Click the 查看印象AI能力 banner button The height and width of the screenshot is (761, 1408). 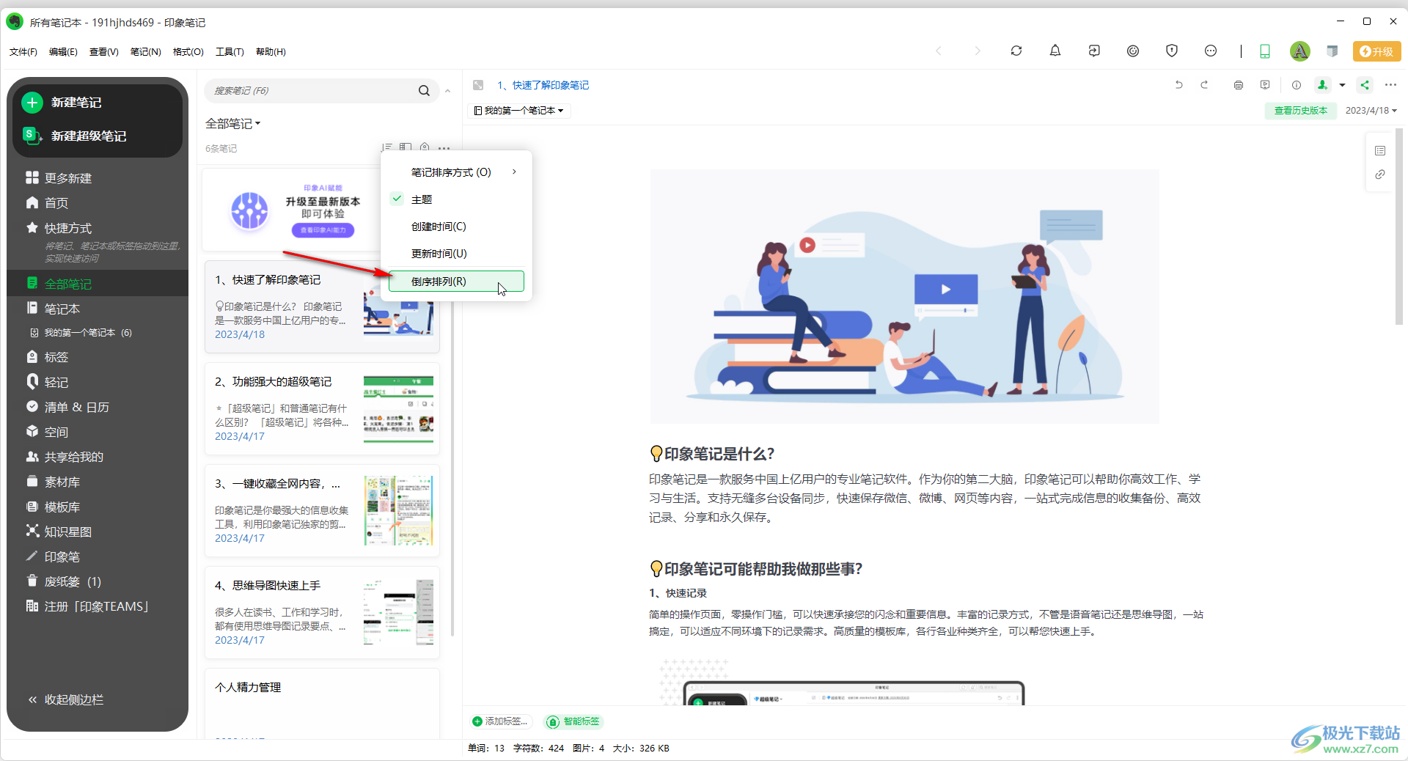[323, 230]
